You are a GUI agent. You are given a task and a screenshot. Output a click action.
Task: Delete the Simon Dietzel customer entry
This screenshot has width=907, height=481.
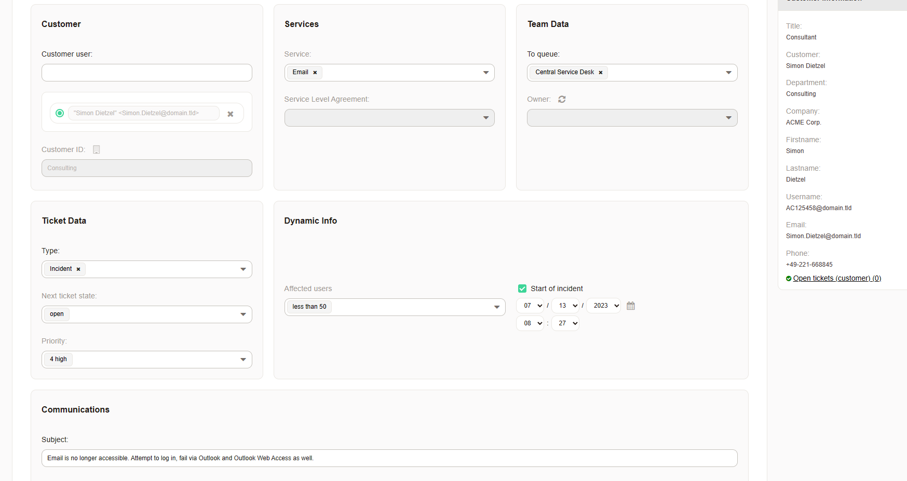[x=231, y=114]
